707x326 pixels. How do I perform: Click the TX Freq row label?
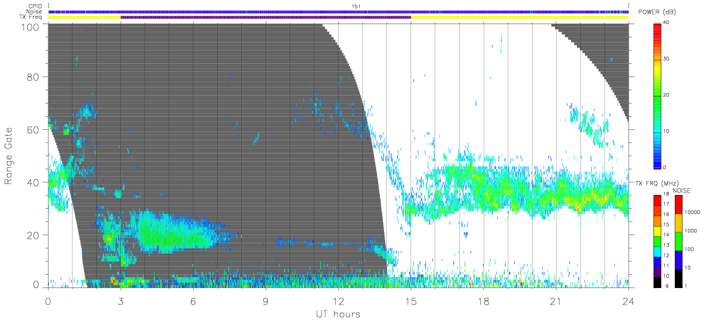click(x=31, y=17)
